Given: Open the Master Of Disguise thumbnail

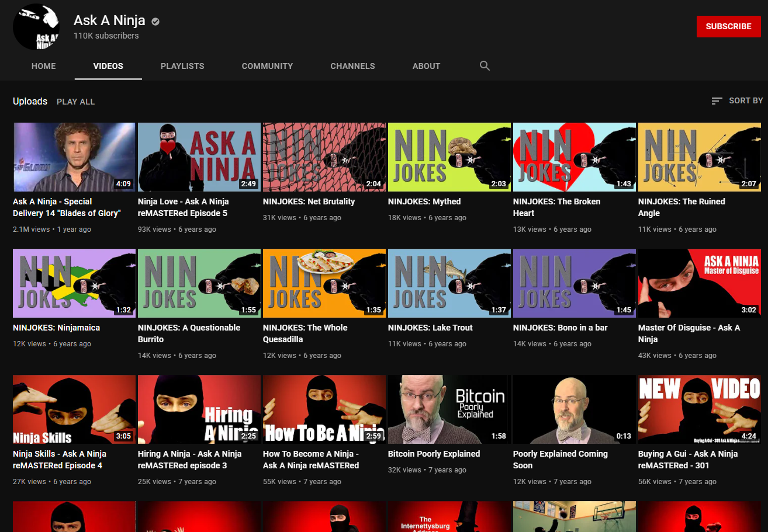Looking at the screenshot, I should tap(700, 283).
